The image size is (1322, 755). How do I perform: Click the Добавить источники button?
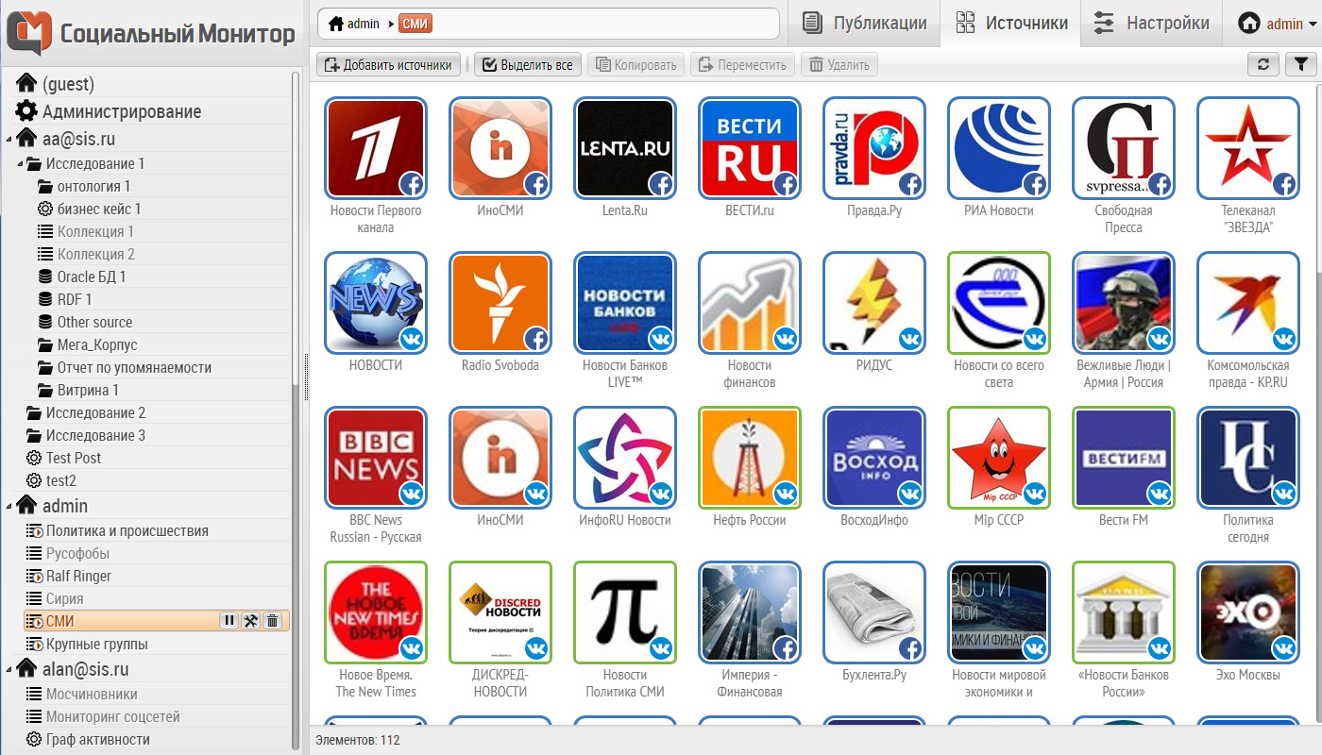pos(389,65)
